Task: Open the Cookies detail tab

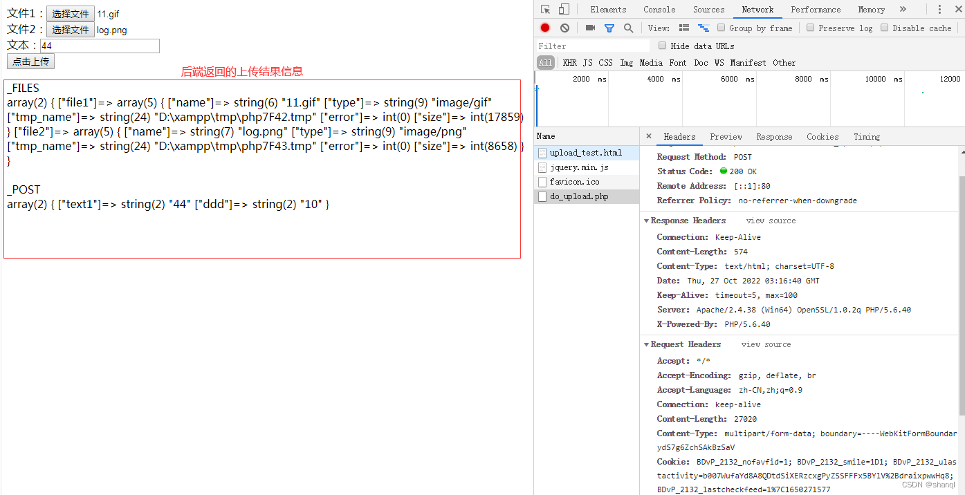Action: (x=822, y=137)
